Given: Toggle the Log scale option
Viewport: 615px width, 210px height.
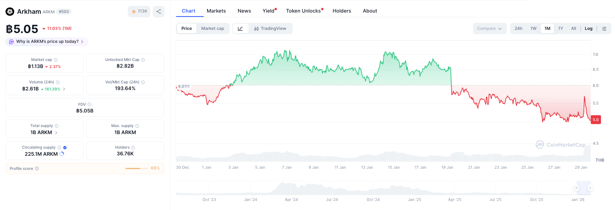Looking at the screenshot, I should point(589,28).
